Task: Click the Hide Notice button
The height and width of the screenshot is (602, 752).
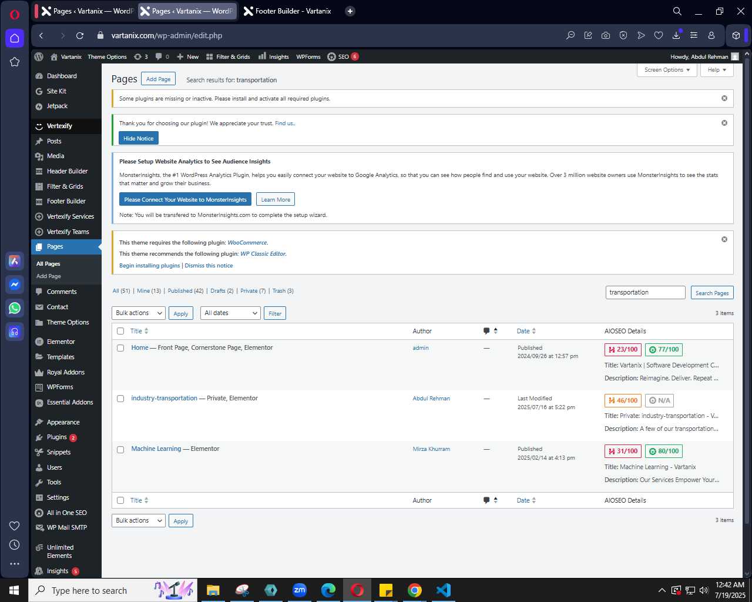Action: tap(139, 138)
